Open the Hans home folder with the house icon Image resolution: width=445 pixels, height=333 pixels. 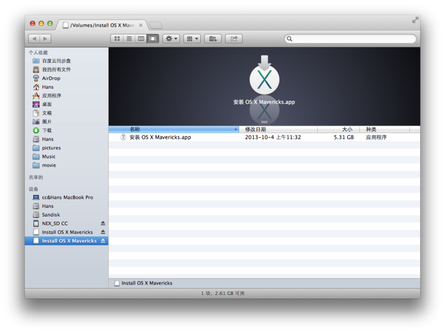tap(48, 87)
